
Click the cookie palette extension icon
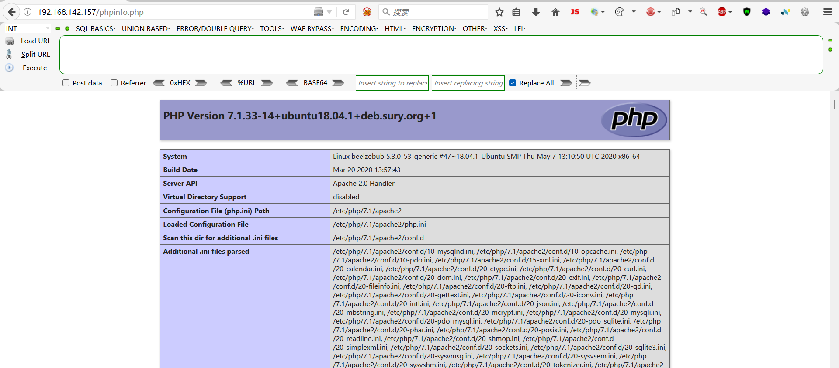[619, 12]
